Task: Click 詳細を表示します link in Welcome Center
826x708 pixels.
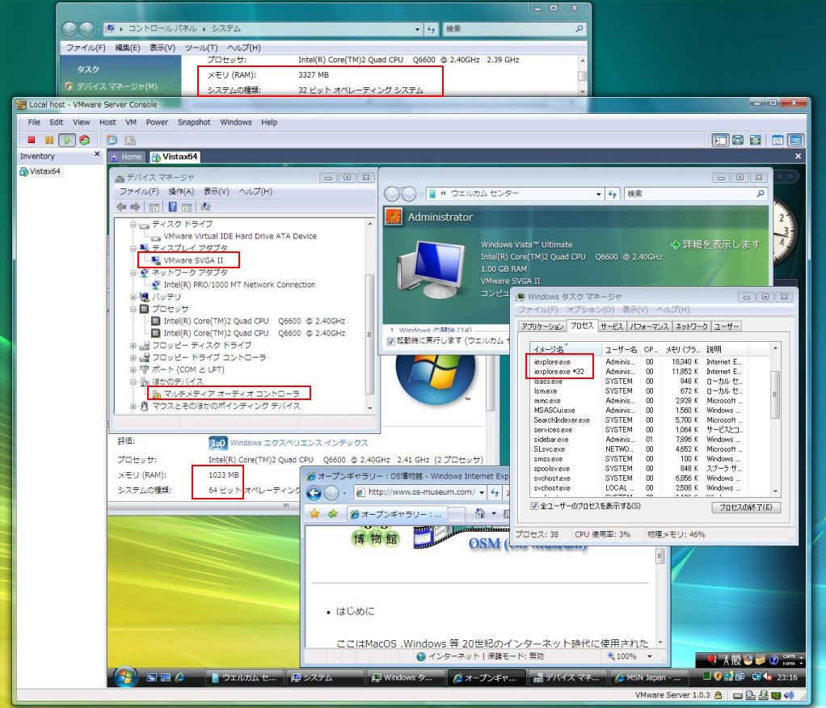Action: point(715,244)
